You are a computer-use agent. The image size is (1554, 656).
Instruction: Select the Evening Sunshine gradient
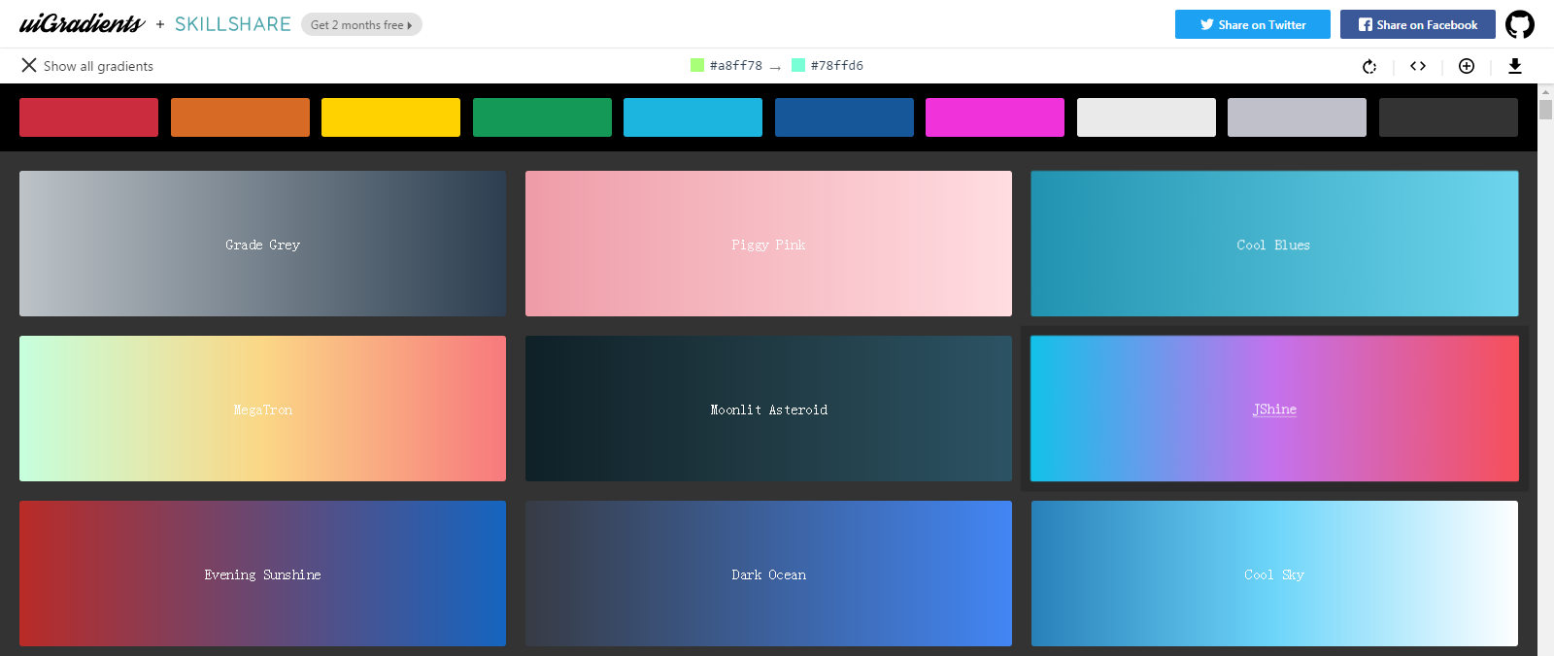262,574
